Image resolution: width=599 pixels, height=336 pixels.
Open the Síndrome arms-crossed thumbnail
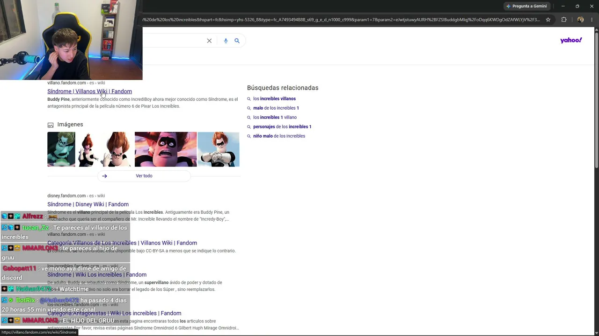pyautogui.click(x=219, y=149)
